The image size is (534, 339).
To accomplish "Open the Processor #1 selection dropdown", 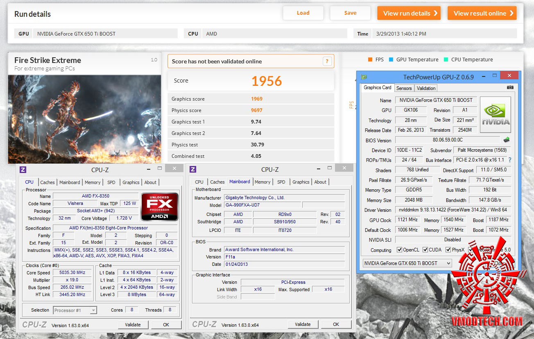I will pyautogui.click(x=75, y=310).
